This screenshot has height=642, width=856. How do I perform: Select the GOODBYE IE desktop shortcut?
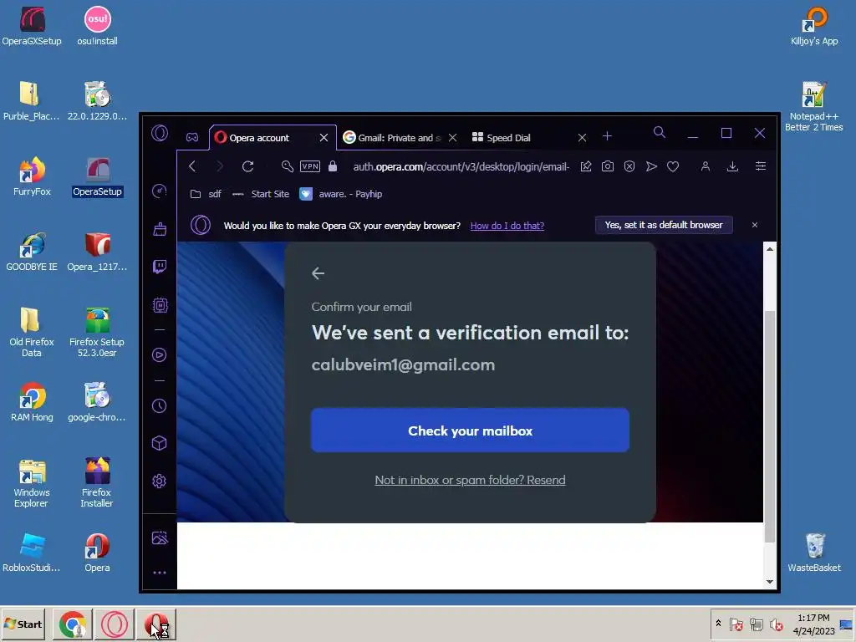(32, 252)
